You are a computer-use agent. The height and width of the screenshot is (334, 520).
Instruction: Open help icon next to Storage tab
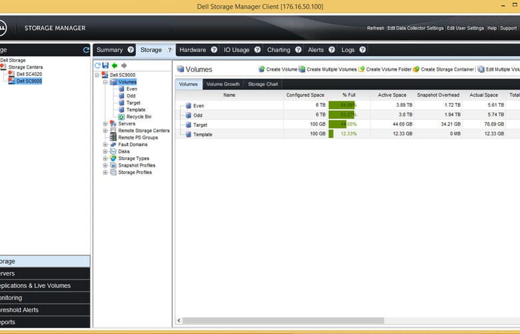169,50
